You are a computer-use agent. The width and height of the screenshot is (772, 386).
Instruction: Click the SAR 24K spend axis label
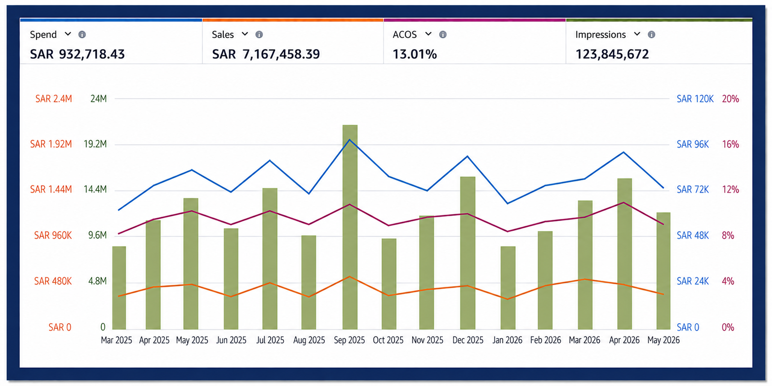tap(693, 281)
